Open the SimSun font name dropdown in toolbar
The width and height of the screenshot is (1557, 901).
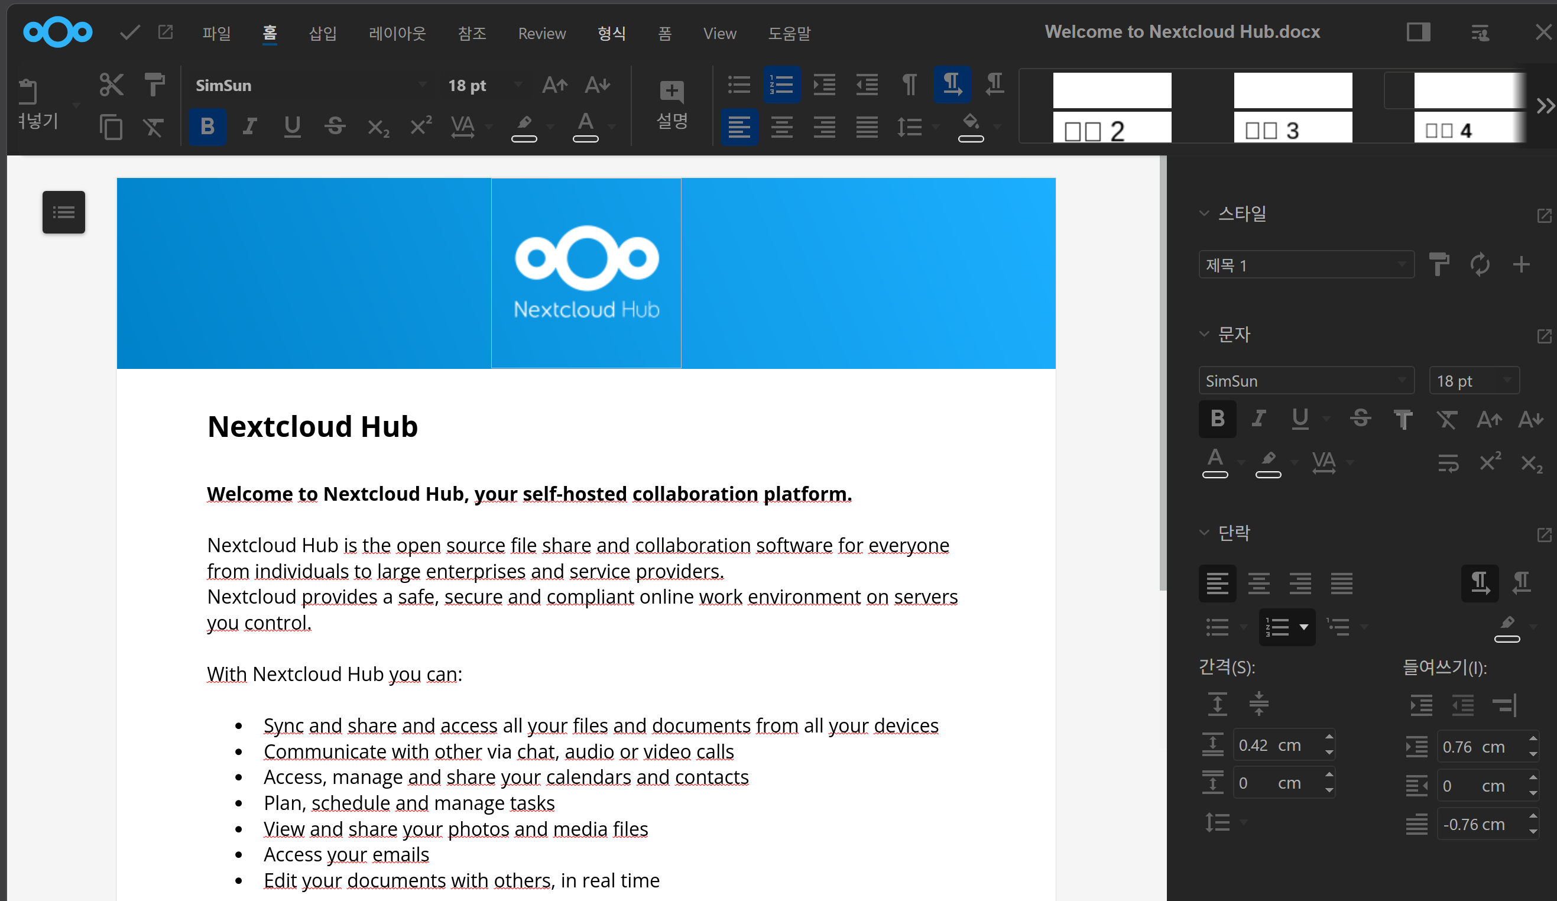[x=422, y=85]
